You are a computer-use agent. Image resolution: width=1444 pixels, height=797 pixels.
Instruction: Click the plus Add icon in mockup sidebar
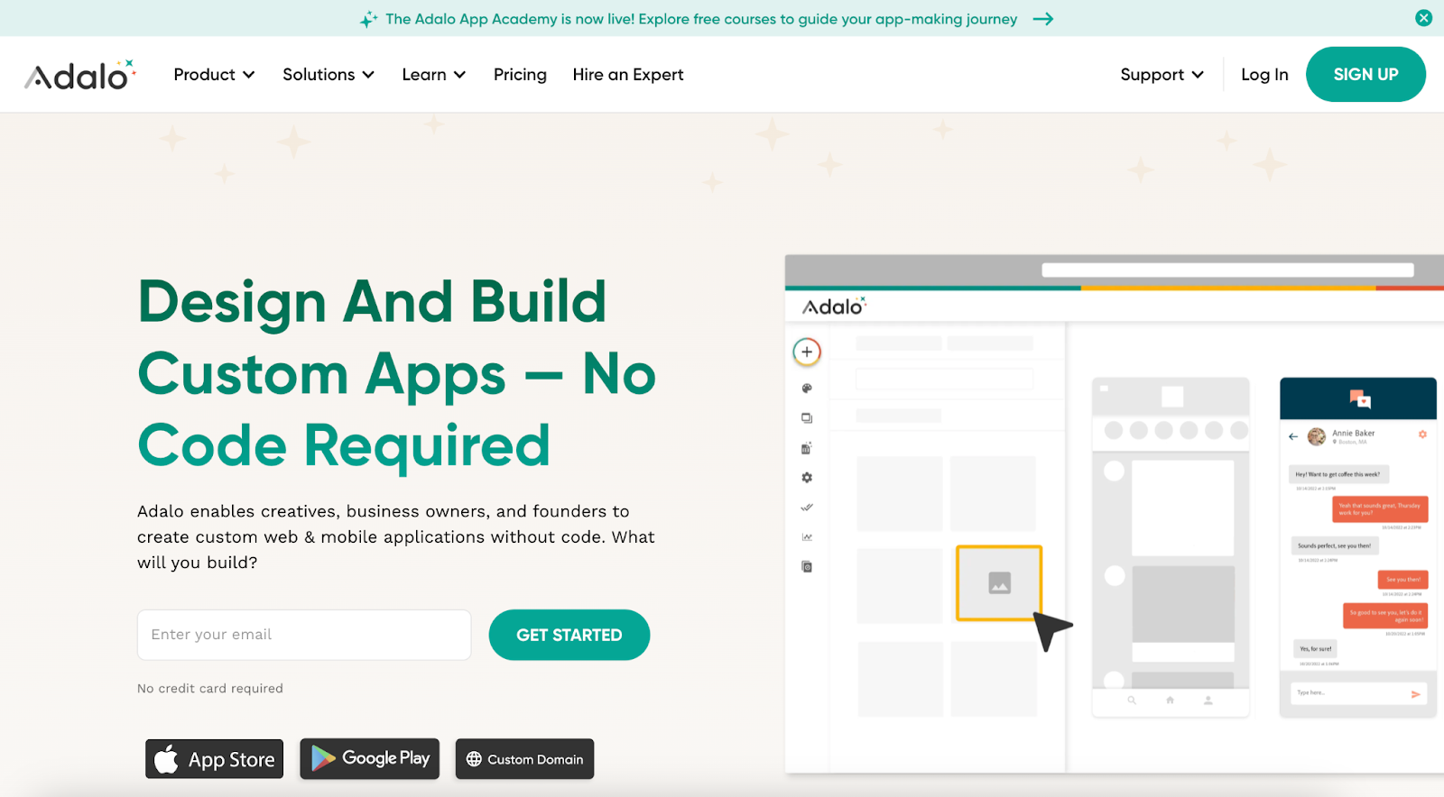click(x=807, y=352)
